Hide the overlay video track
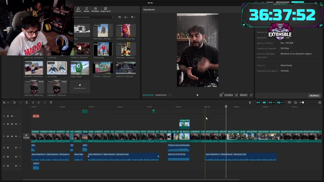The width and height of the screenshot is (324, 182). 12,124
